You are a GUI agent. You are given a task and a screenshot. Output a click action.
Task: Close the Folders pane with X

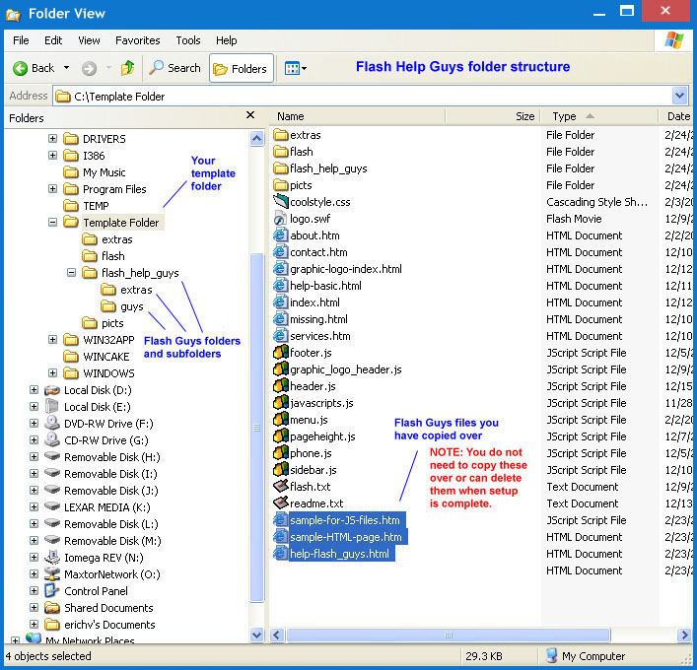(250, 116)
